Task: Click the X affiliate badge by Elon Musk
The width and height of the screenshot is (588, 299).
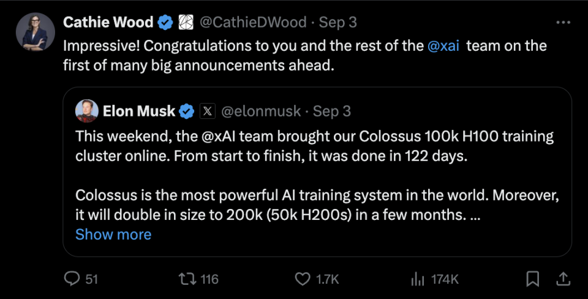Action: [x=208, y=111]
